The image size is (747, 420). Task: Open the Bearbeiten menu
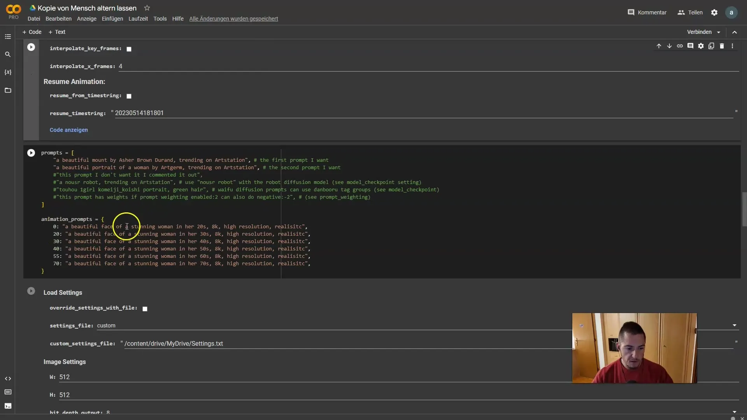[58, 19]
